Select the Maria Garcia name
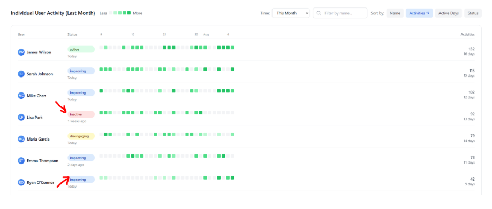Screen dimensions: 492x209 coord(38,139)
